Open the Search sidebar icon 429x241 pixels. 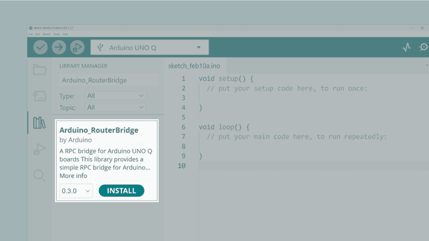[x=40, y=176]
